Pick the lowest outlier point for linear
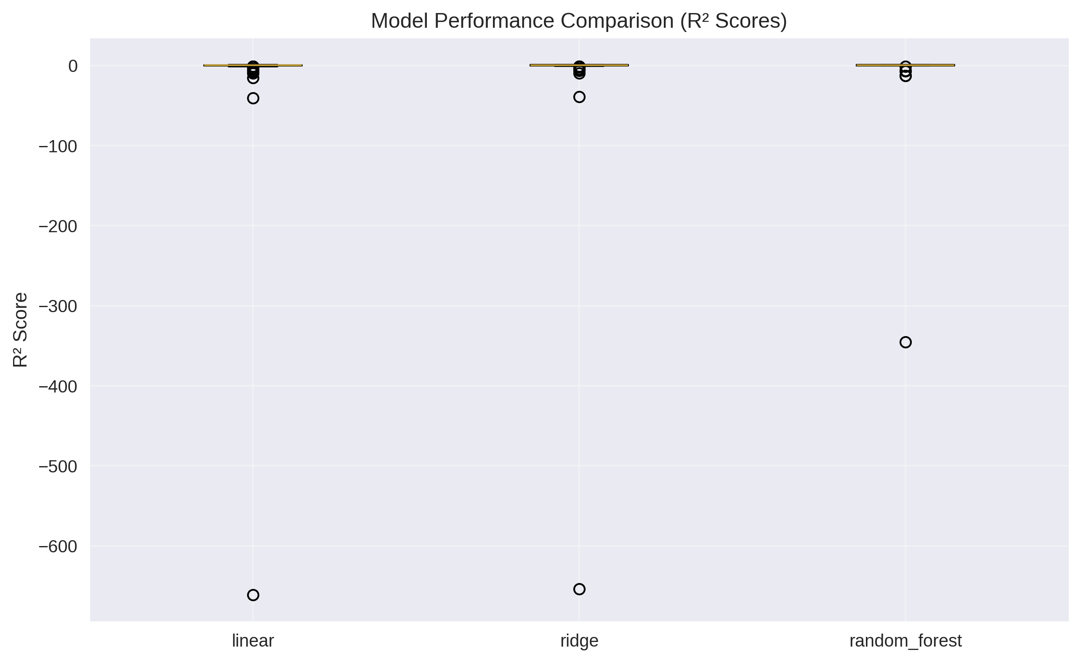 [x=253, y=595]
